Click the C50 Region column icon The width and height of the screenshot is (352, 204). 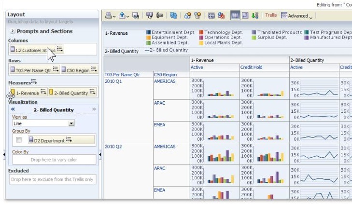(64, 69)
